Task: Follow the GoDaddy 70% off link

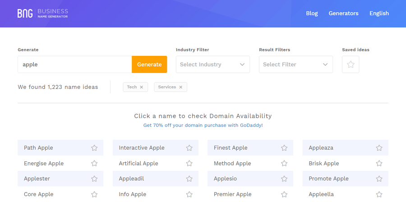Action: 203,125
